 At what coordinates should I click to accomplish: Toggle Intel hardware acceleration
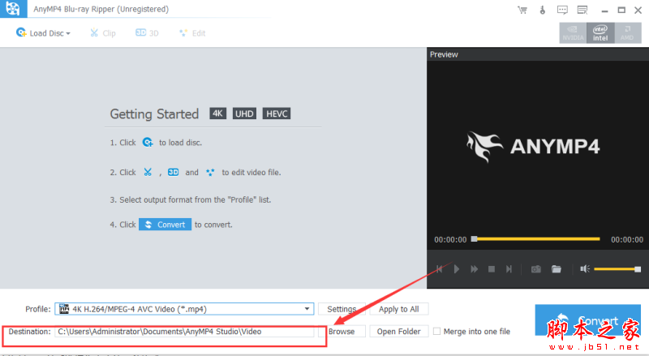pyautogui.click(x=600, y=33)
